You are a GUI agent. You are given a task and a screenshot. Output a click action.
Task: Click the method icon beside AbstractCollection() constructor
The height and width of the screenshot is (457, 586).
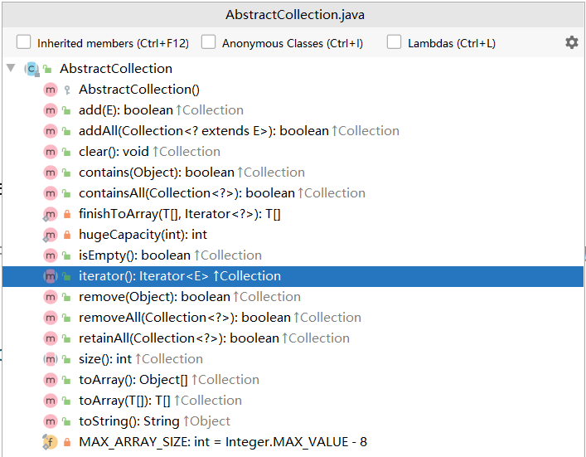50,90
